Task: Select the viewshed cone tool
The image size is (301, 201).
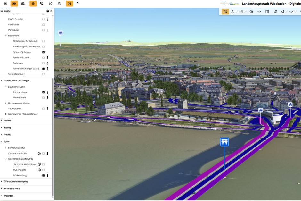Action: click(x=282, y=12)
